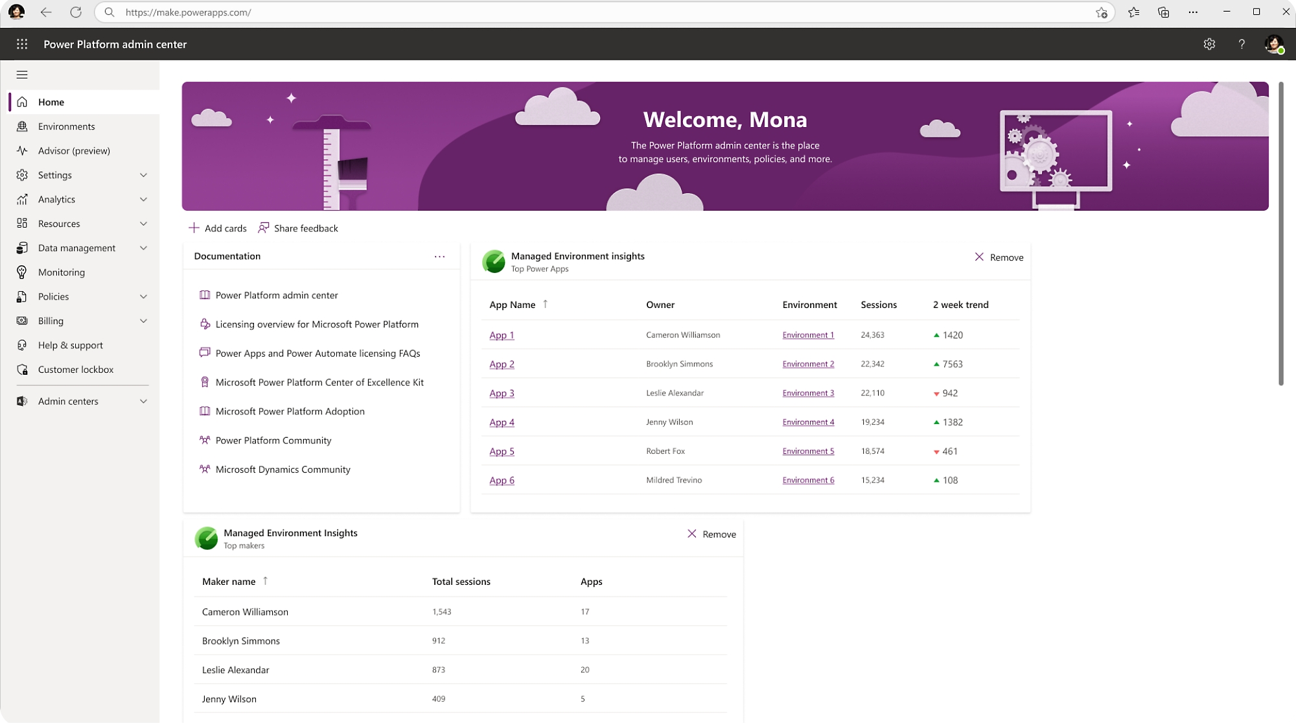The width and height of the screenshot is (1296, 723).
Task: Select the Power Platform Community link
Action: coord(273,440)
